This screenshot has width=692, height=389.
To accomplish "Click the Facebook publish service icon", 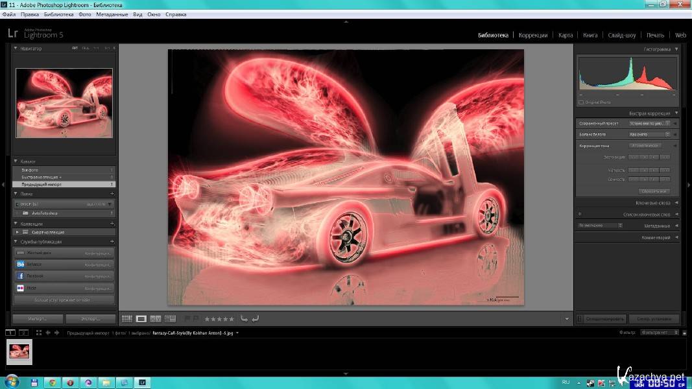I will click(x=21, y=276).
